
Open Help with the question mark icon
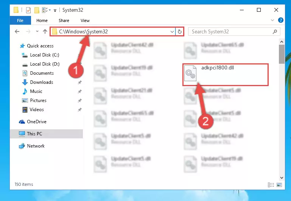[281, 20]
